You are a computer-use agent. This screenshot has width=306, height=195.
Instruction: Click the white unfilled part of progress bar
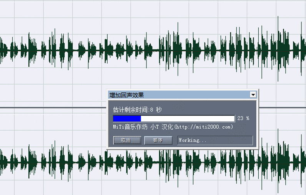click(188, 118)
